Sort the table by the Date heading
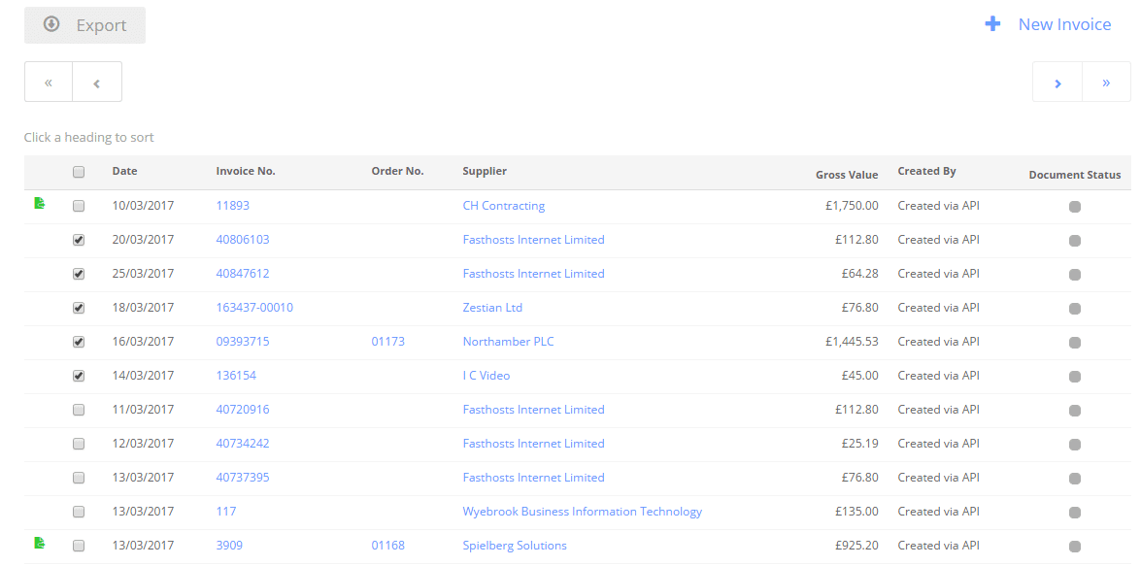The width and height of the screenshot is (1141, 566). click(x=124, y=171)
